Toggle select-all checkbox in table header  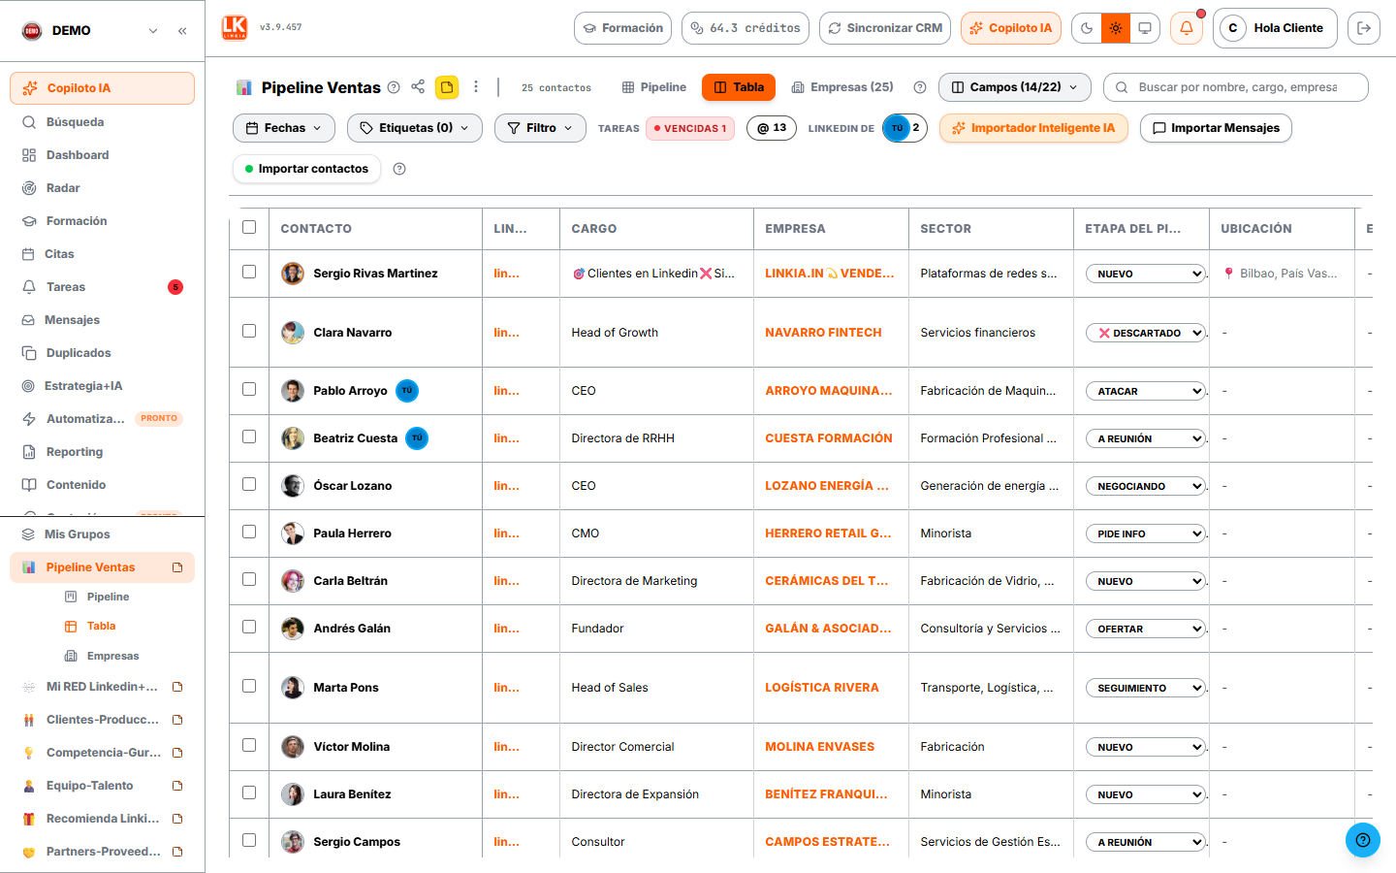coord(249,227)
